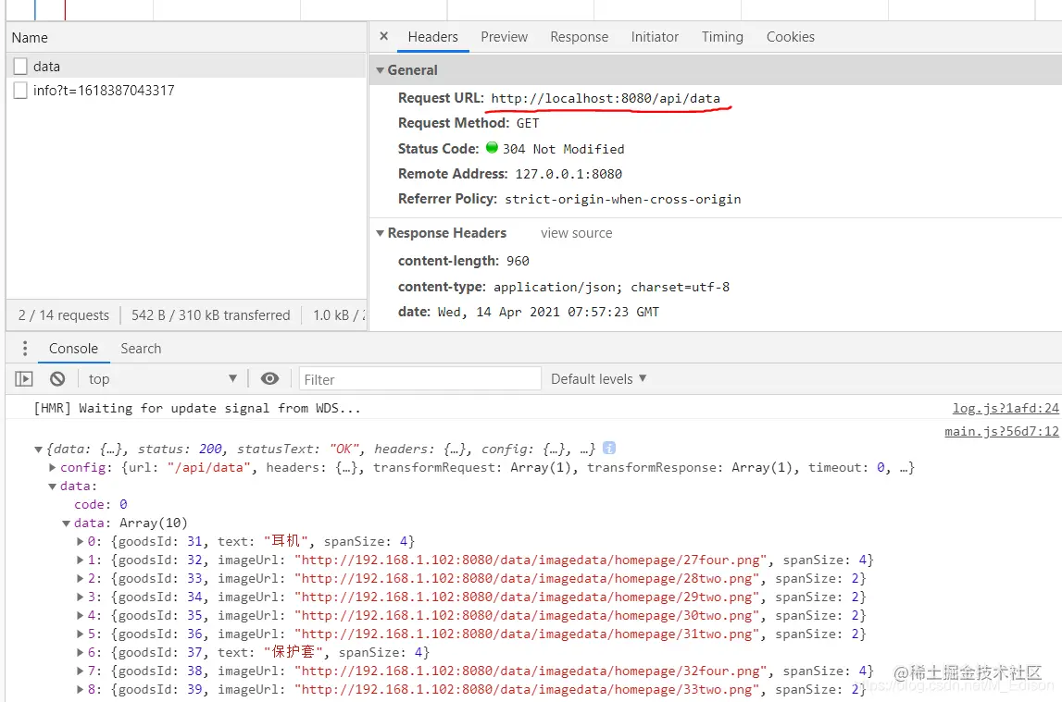Click the console Filter input field

420,378
